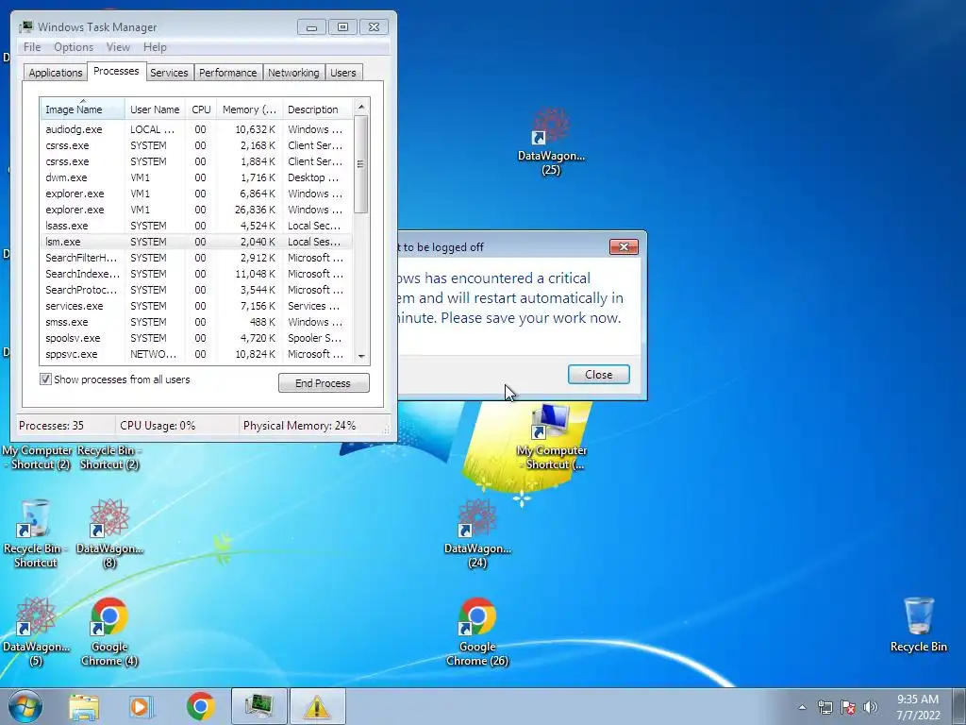
Task: Click the Task Manager title icon
Action: [25, 27]
